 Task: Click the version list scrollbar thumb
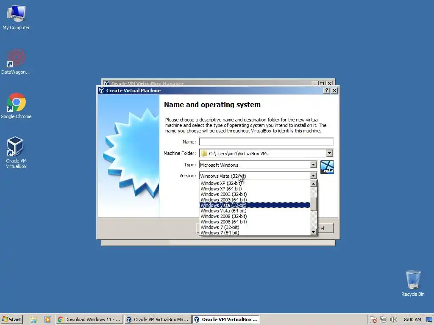pyautogui.click(x=313, y=204)
